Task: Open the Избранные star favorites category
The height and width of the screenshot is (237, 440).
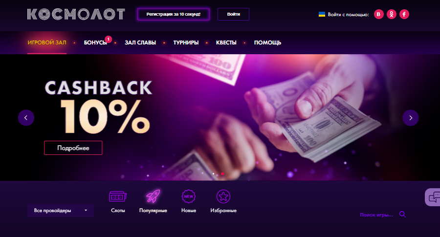Action: [x=223, y=201]
